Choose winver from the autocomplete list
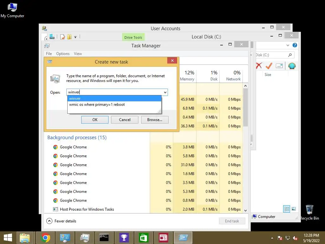Screen dimensions: 325x244 coord(114,98)
